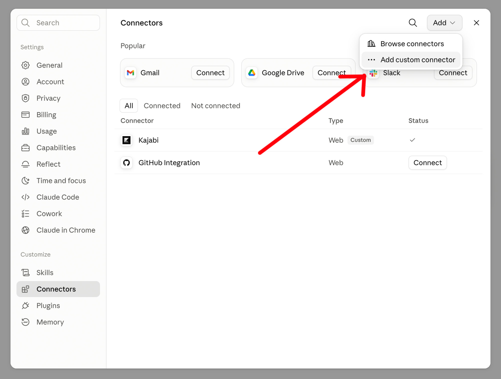The height and width of the screenshot is (379, 501).
Task: Click the Status column header
Action: click(418, 121)
